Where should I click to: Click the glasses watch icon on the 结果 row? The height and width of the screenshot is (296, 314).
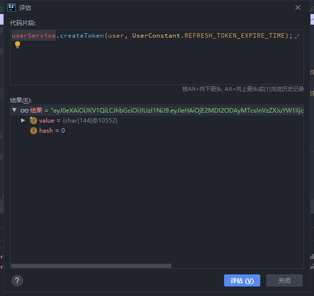tap(24, 110)
